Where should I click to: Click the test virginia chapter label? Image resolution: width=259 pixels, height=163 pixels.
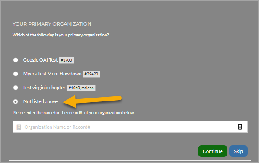[44, 88]
